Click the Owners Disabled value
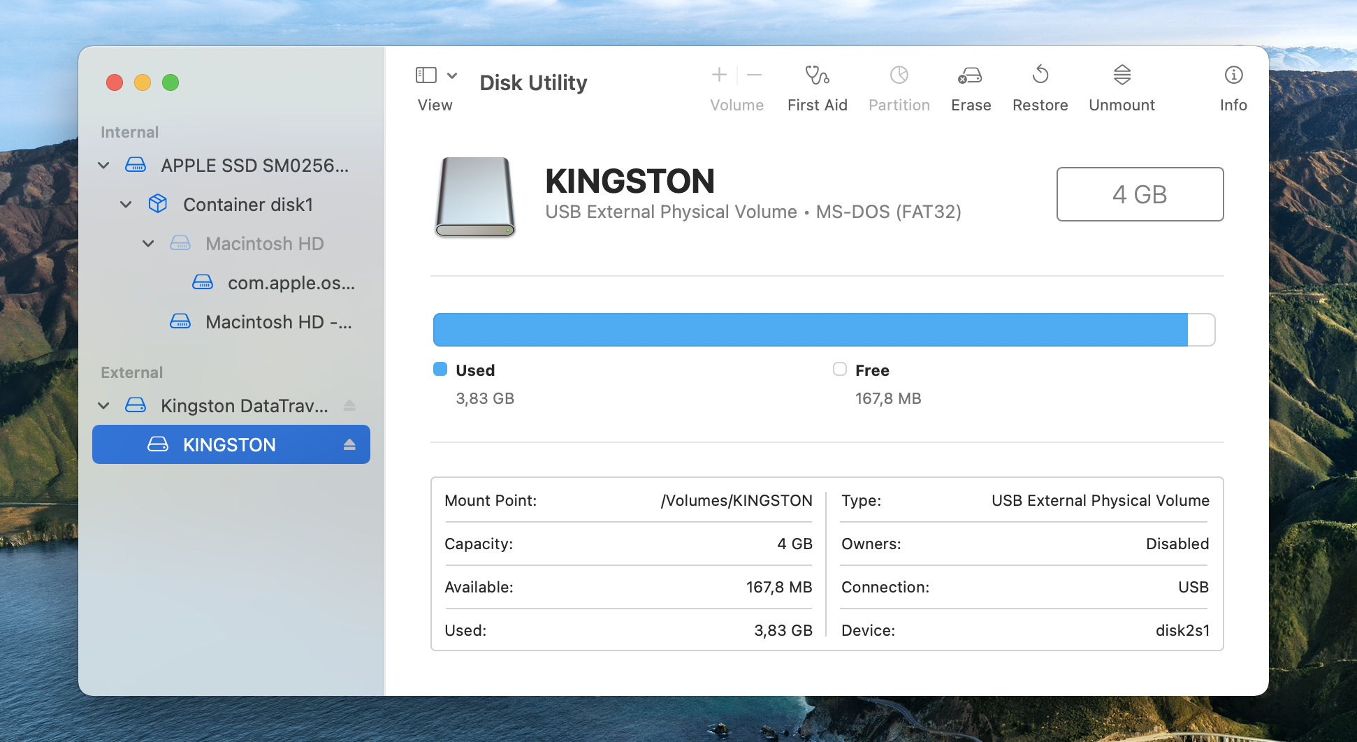Viewport: 1357px width, 742px height. [1177, 544]
